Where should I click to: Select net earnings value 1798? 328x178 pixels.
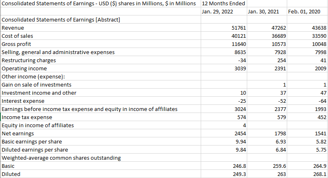click(280, 134)
